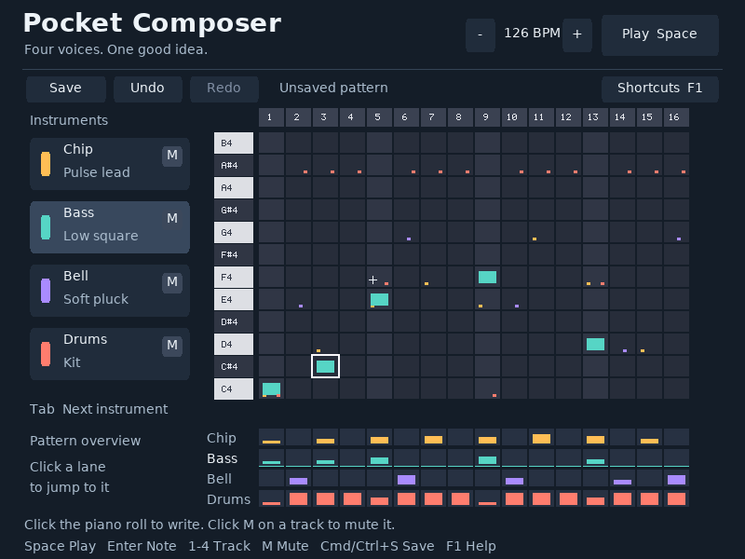Jump to the Chip lane in overview
This screenshot has height=559, width=745.
(x=474, y=437)
